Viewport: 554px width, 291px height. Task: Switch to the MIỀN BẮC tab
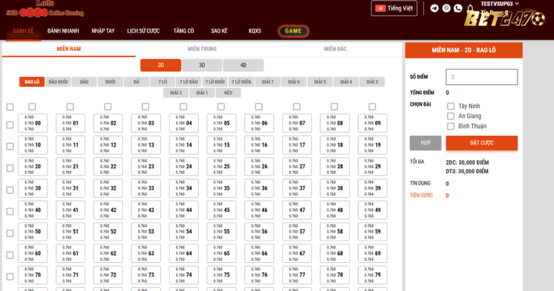335,49
